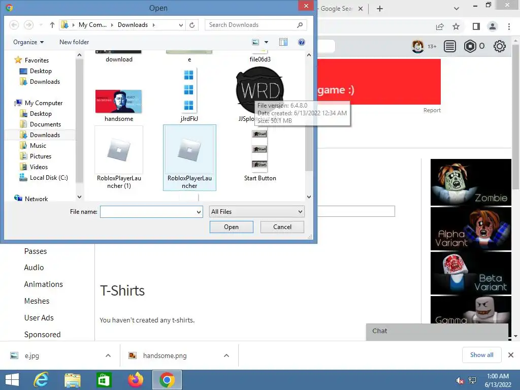Click the search magnifier in Search Downloads
The image size is (520, 390).
300,25
